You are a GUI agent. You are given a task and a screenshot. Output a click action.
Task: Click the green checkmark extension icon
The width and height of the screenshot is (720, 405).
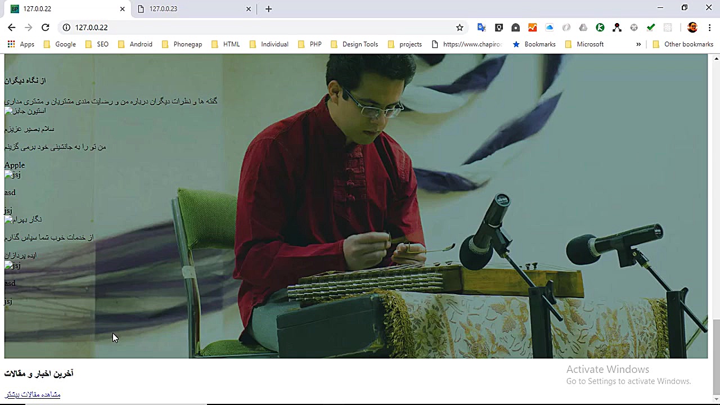coord(651,27)
